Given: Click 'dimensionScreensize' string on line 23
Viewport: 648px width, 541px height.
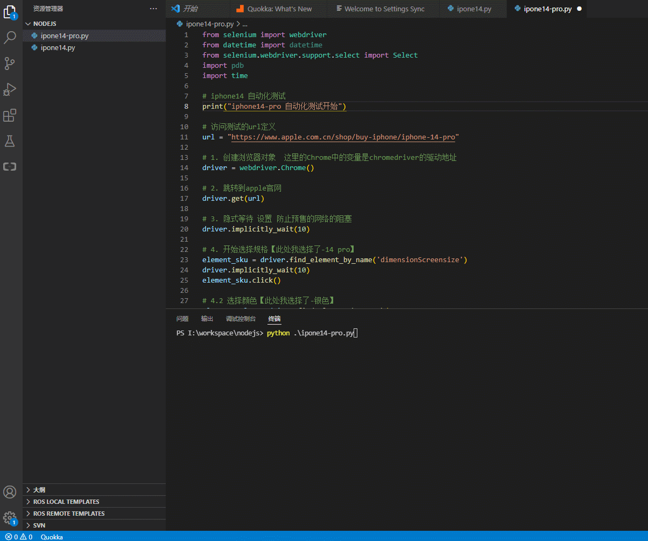Looking at the screenshot, I should (x=421, y=260).
